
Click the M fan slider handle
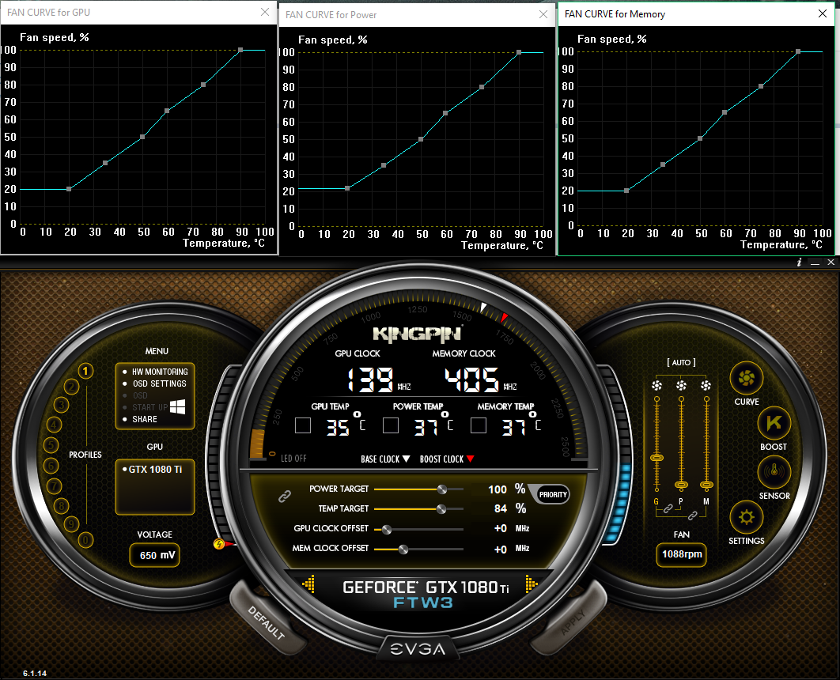(x=706, y=485)
